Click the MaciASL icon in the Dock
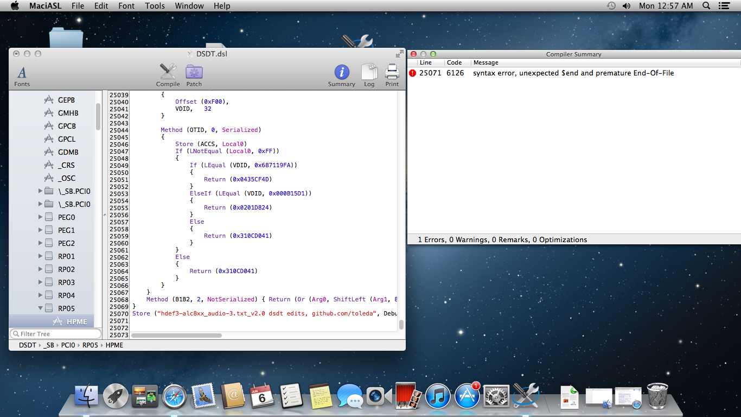Image resolution: width=741 pixels, height=417 pixels. pos(526,395)
